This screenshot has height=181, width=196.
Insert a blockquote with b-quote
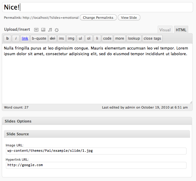pyautogui.click(x=39, y=38)
